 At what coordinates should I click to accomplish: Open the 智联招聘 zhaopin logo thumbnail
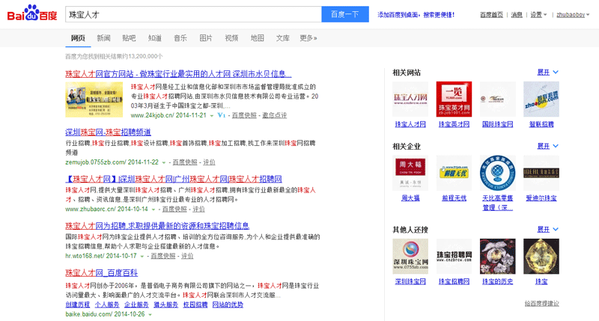(x=541, y=99)
